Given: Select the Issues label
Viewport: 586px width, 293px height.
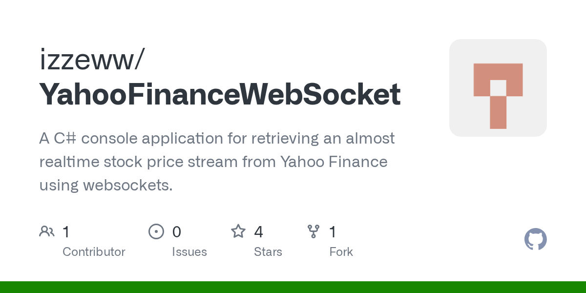Looking at the screenshot, I should tap(189, 252).
